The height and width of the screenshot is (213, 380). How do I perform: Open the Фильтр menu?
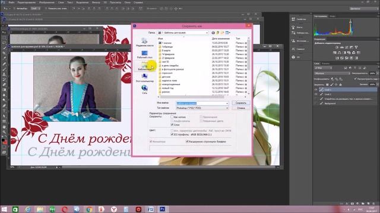[x=96, y=2]
